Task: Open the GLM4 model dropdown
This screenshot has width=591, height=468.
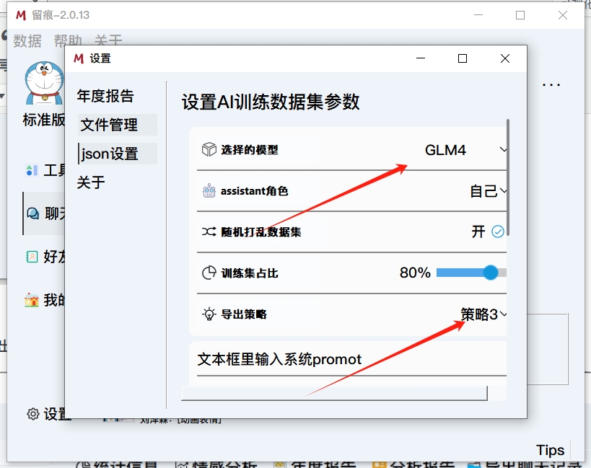Action: 465,150
